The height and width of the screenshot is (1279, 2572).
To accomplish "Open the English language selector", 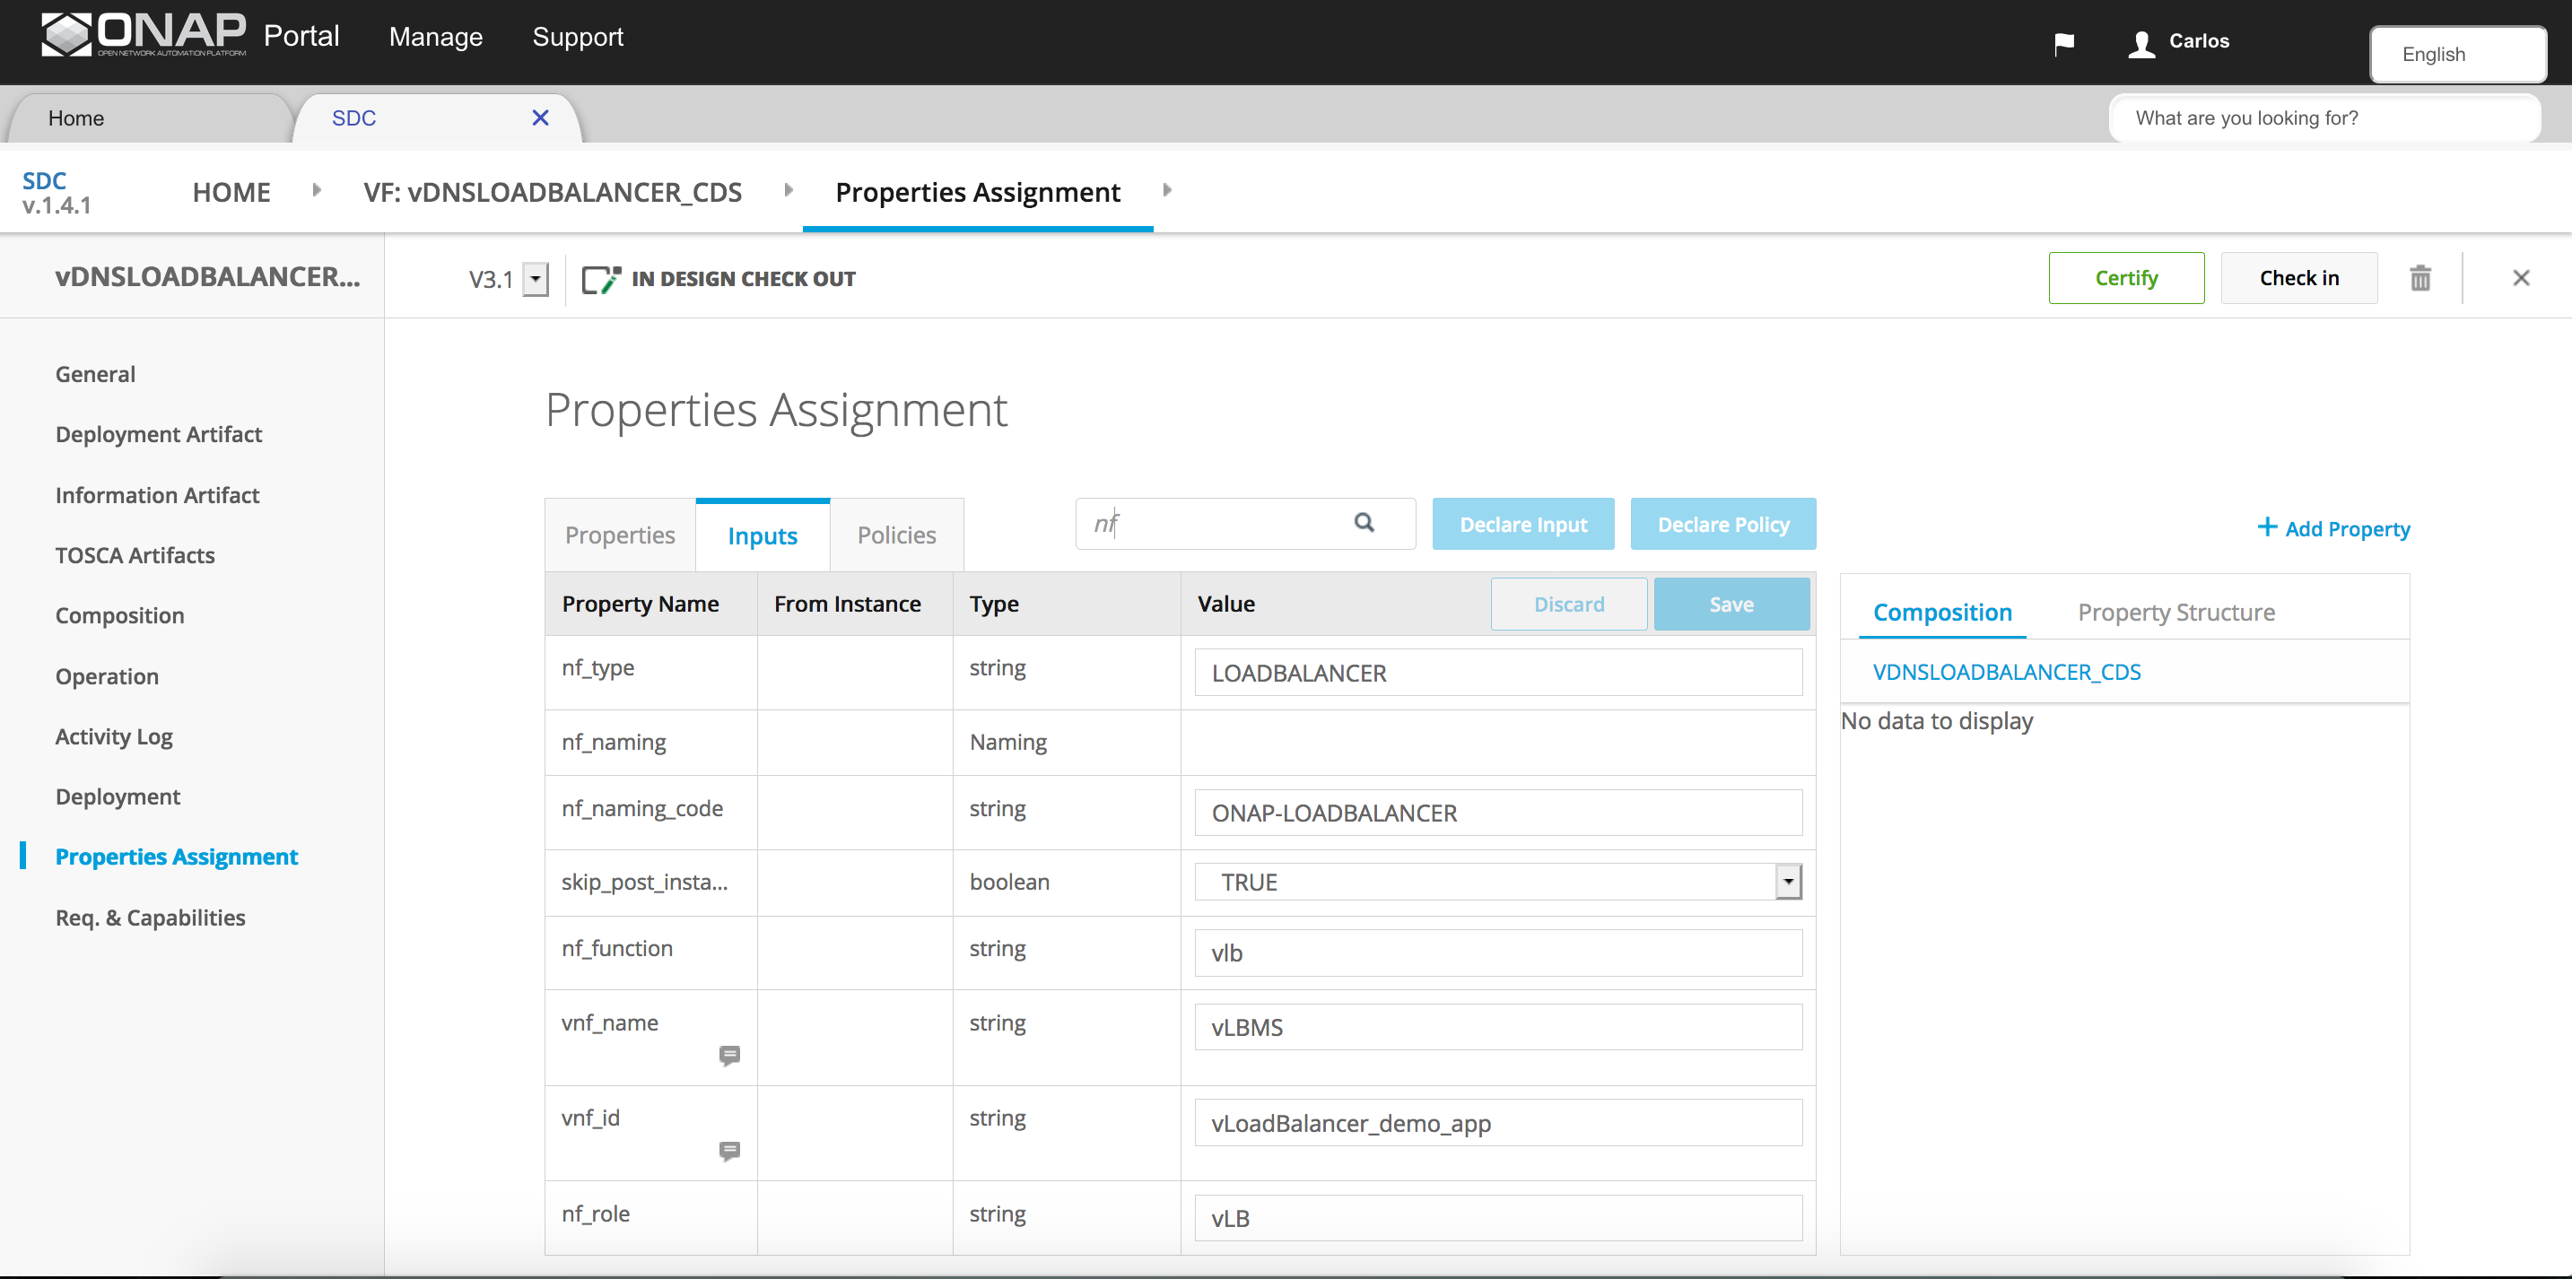I will click(2457, 54).
